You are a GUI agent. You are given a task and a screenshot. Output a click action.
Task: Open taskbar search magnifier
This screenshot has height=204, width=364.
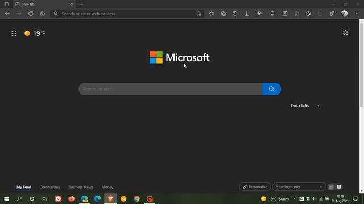[19, 199]
